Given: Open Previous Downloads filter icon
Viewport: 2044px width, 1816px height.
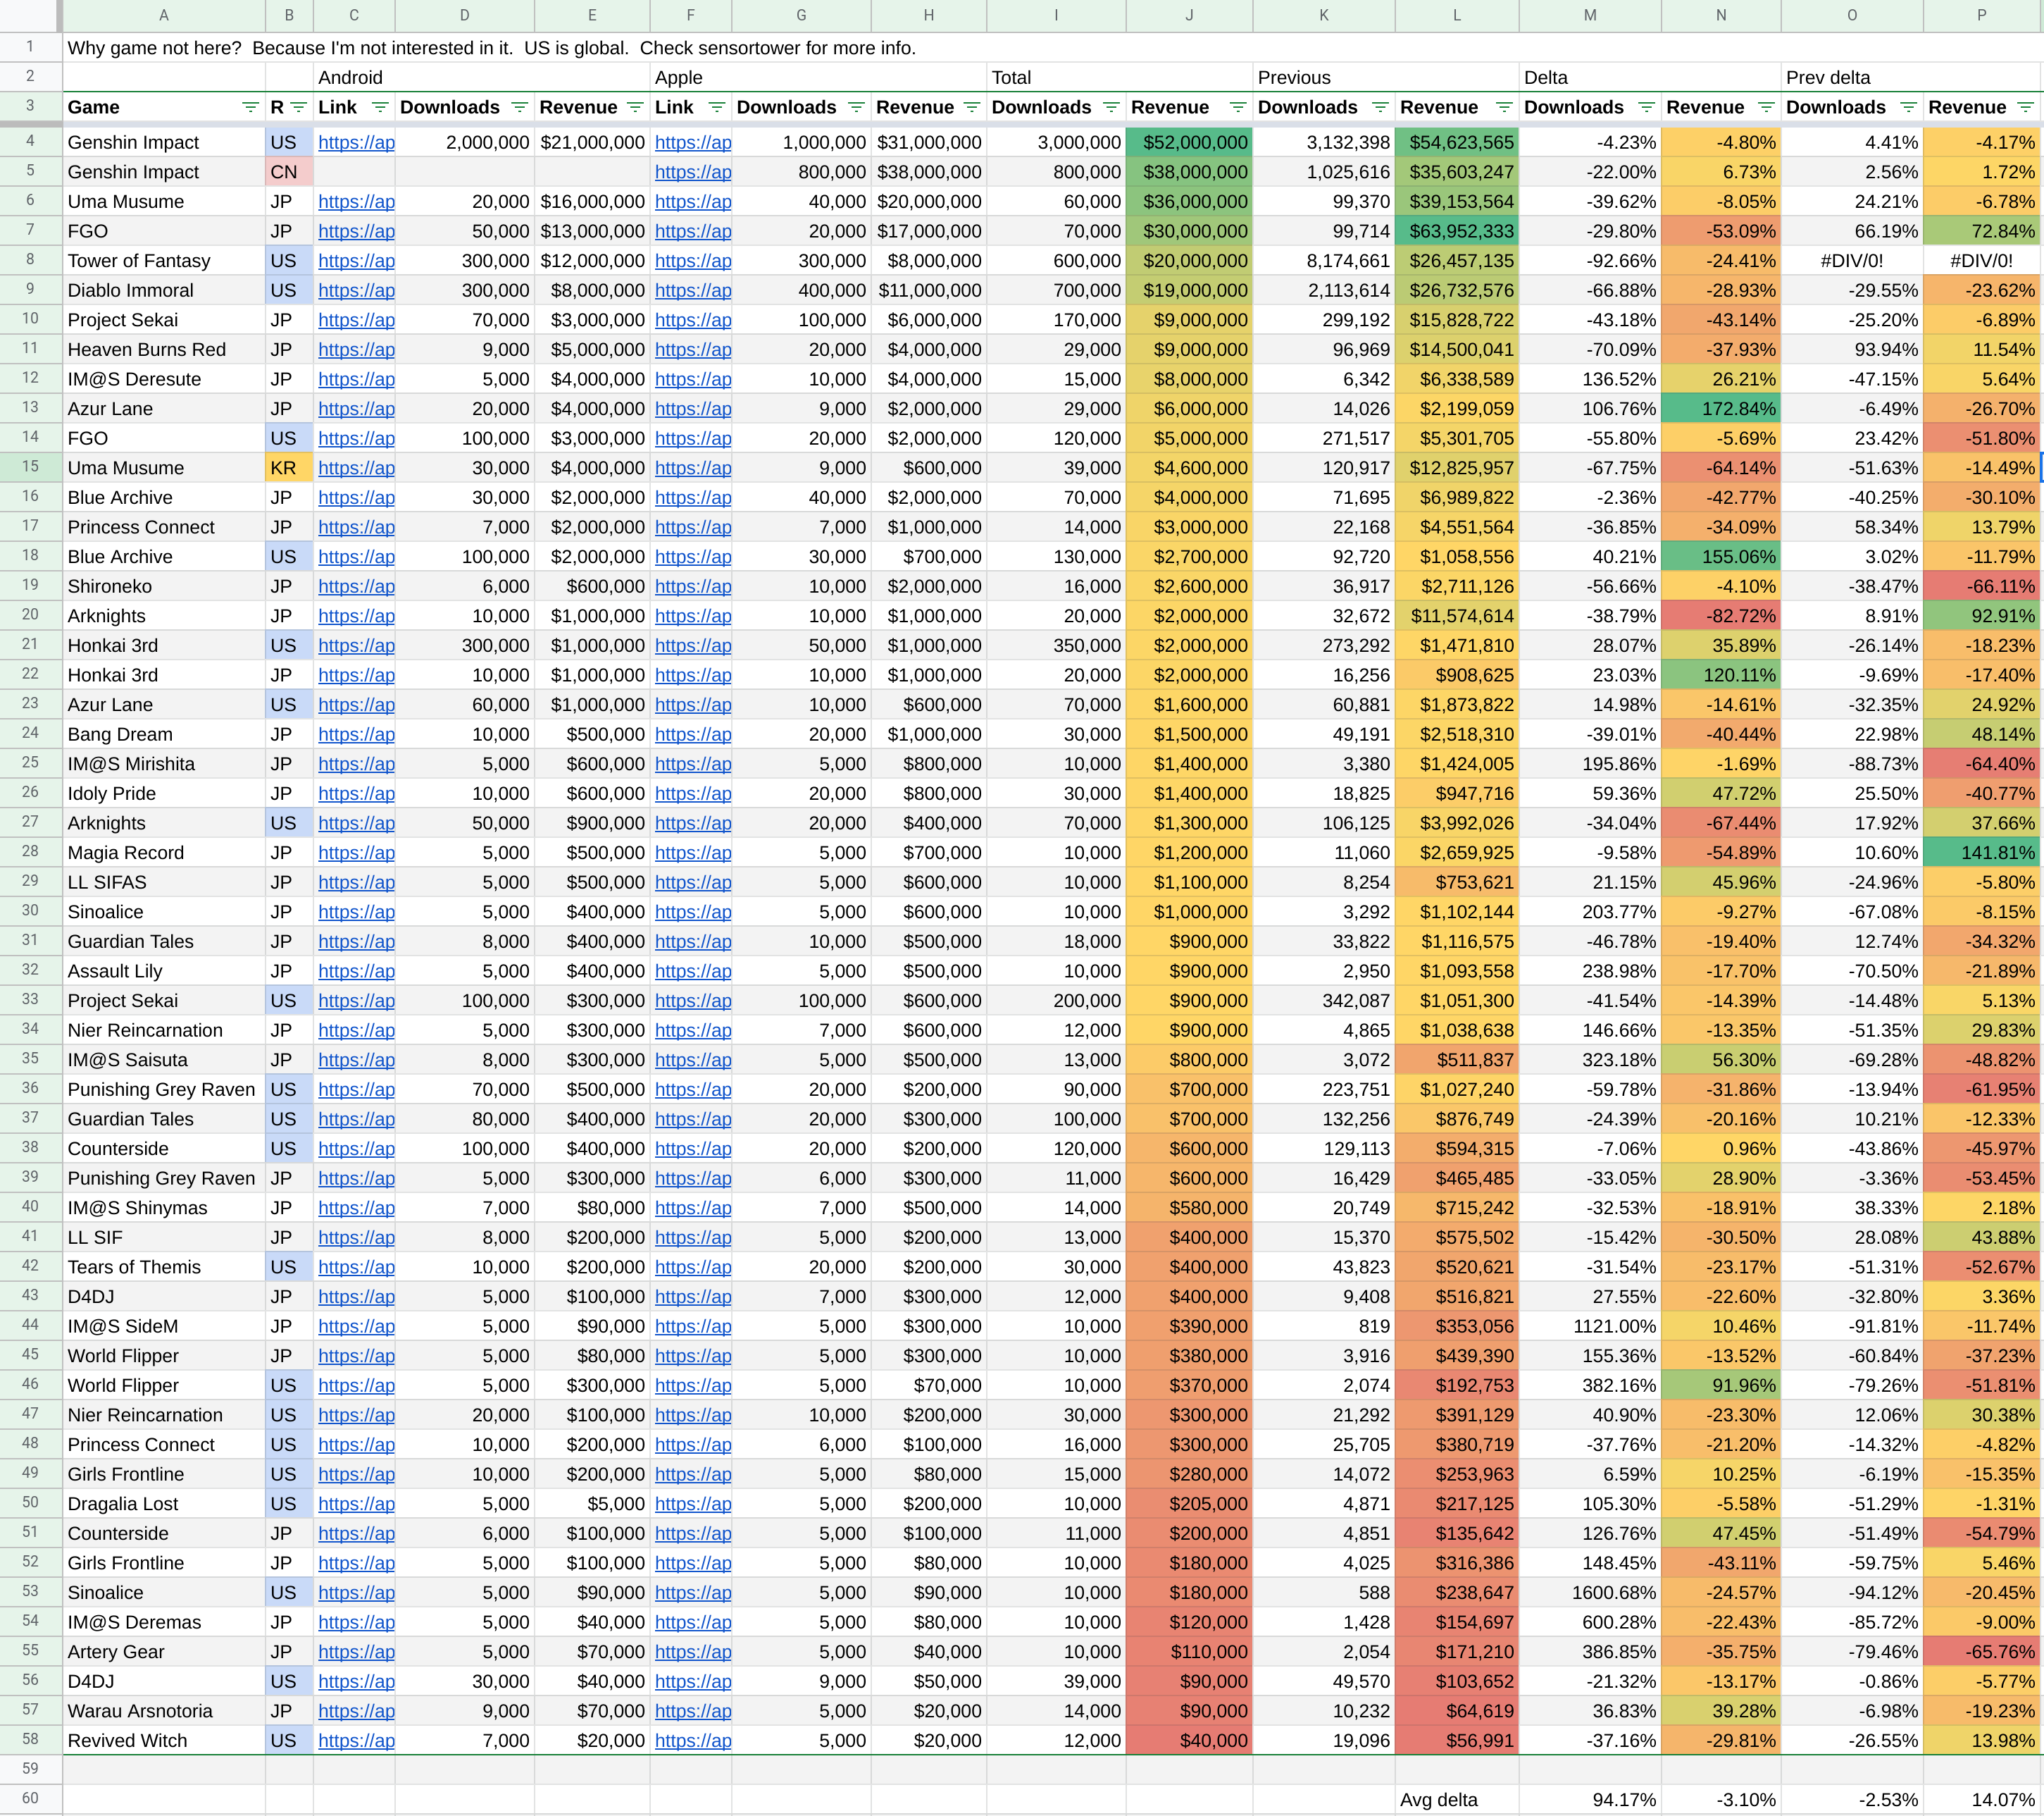Looking at the screenshot, I should (1380, 107).
